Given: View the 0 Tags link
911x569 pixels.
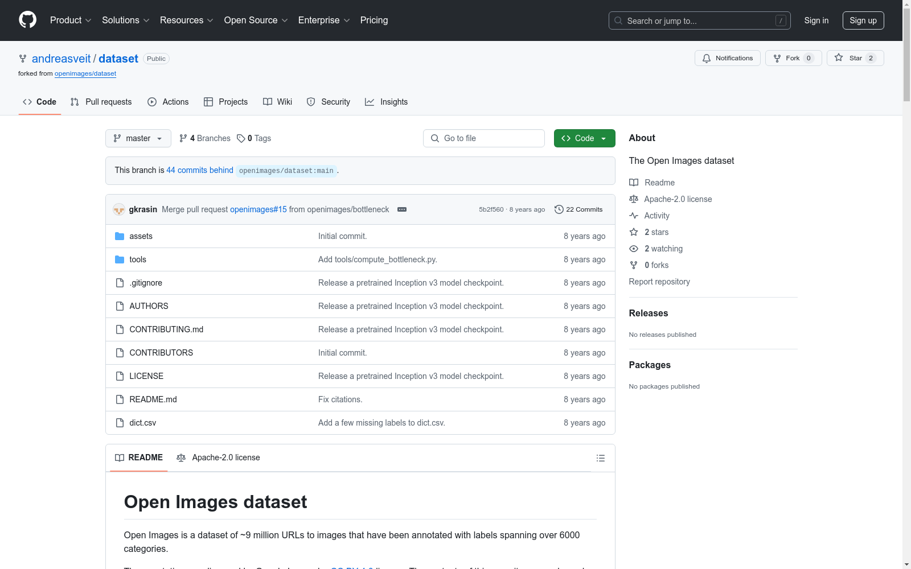Looking at the screenshot, I should (254, 138).
